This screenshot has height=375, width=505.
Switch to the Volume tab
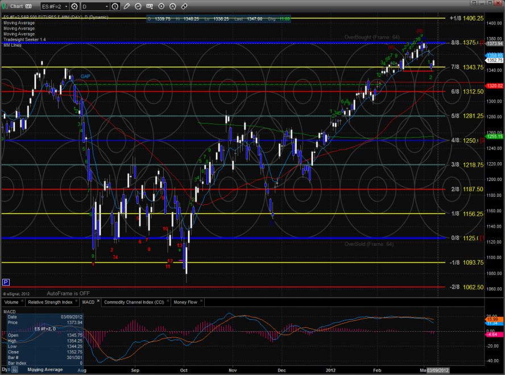click(11, 302)
